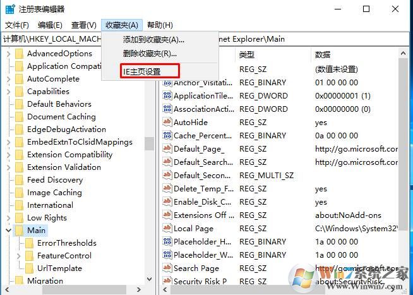
Task: Open the 文件(F) menu
Action: tap(17, 25)
